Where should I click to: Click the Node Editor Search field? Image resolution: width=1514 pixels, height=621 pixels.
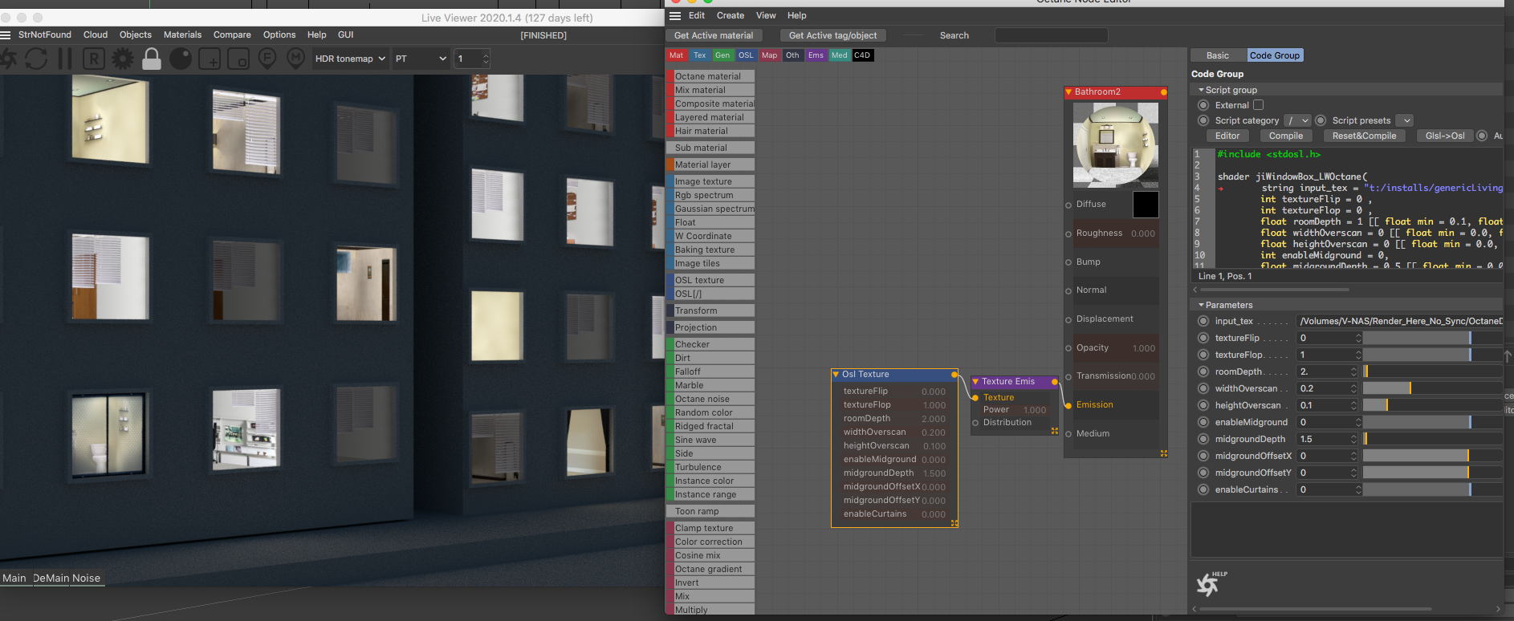click(x=1051, y=35)
